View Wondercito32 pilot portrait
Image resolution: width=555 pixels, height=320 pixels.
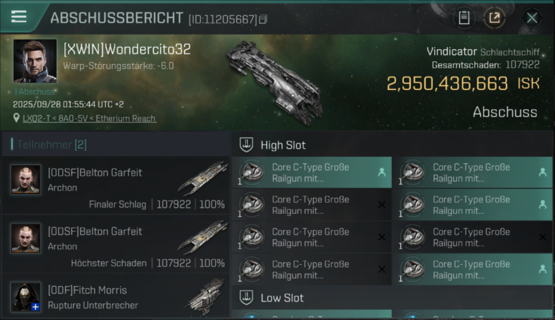pyautogui.click(x=35, y=61)
